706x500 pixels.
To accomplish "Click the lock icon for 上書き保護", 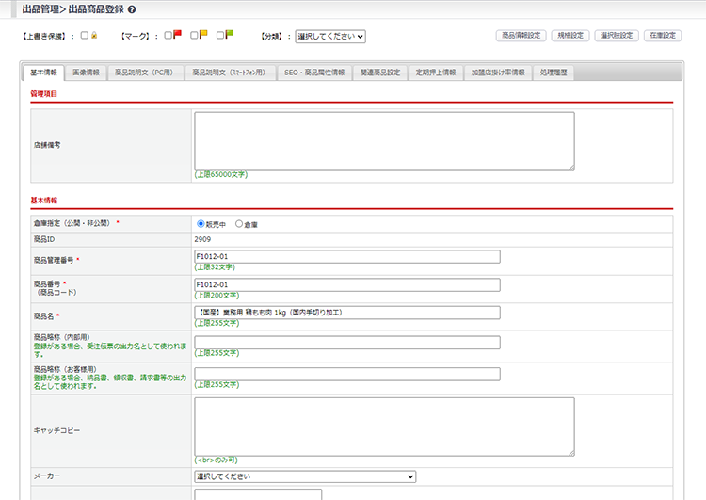I will [94, 36].
